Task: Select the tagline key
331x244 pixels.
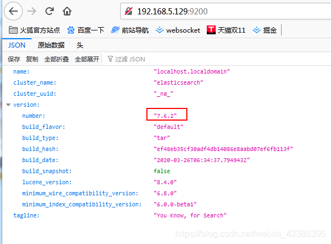Action: point(27,215)
